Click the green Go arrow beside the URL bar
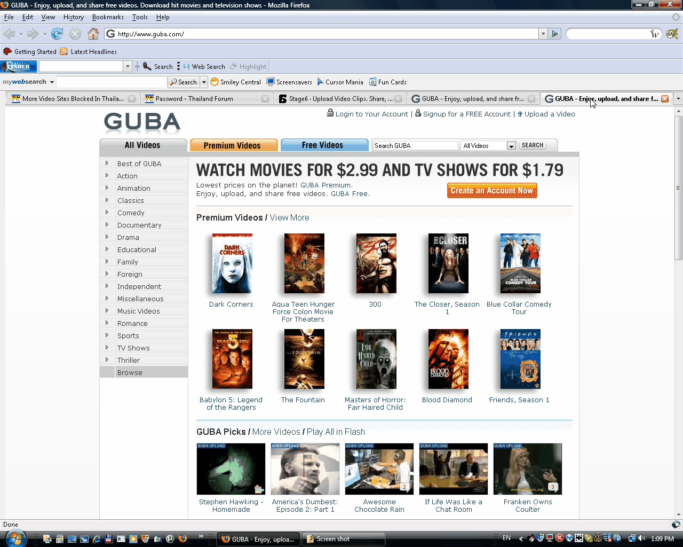Image resolution: width=683 pixels, height=547 pixels. click(x=555, y=34)
